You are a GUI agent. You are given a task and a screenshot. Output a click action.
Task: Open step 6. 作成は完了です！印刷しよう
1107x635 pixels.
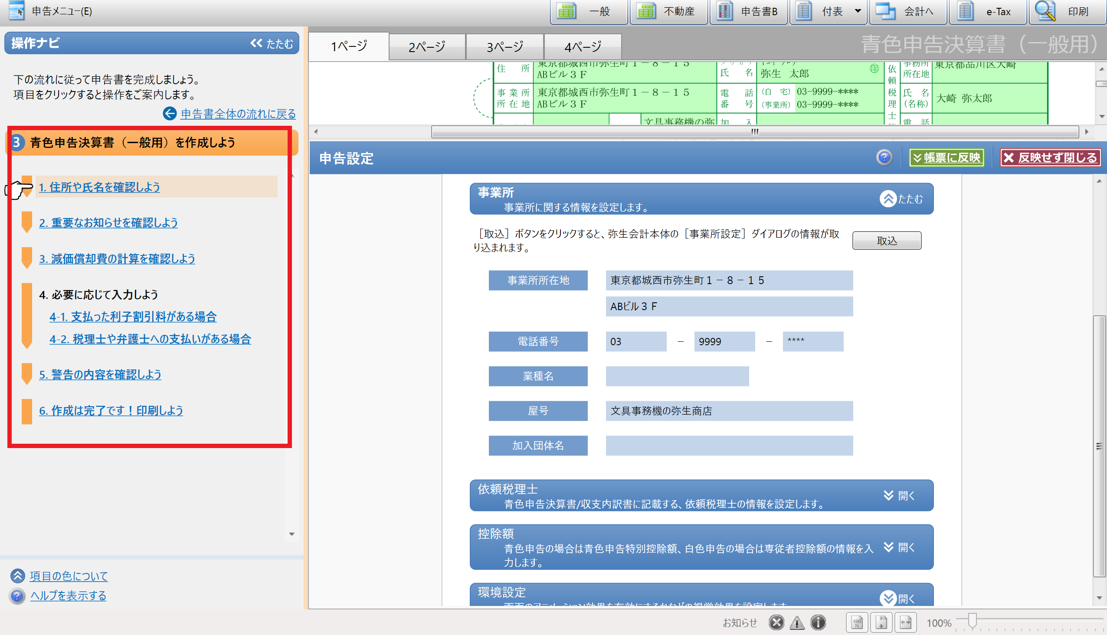pos(111,410)
